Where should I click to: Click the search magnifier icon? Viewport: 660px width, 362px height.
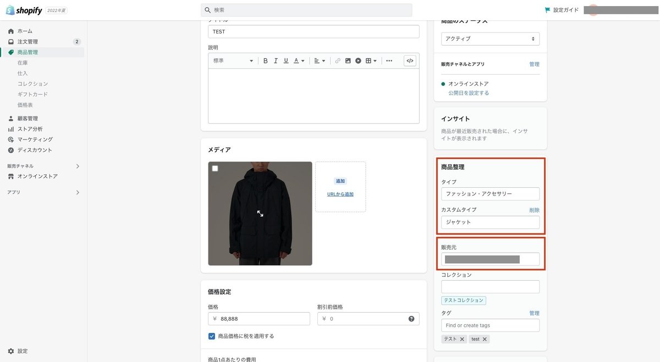point(207,10)
